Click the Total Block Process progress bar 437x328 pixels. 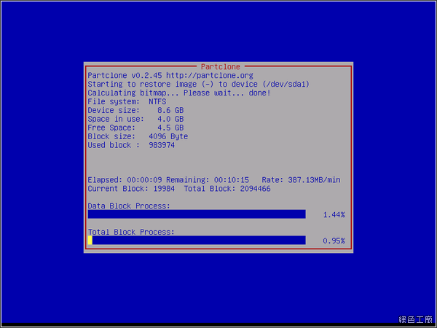pos(197,240)
